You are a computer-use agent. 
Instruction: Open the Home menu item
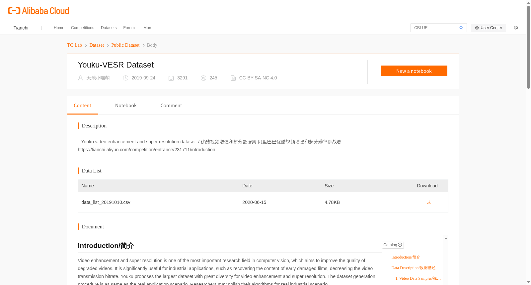pyautogui.click(x=59, y=28)
